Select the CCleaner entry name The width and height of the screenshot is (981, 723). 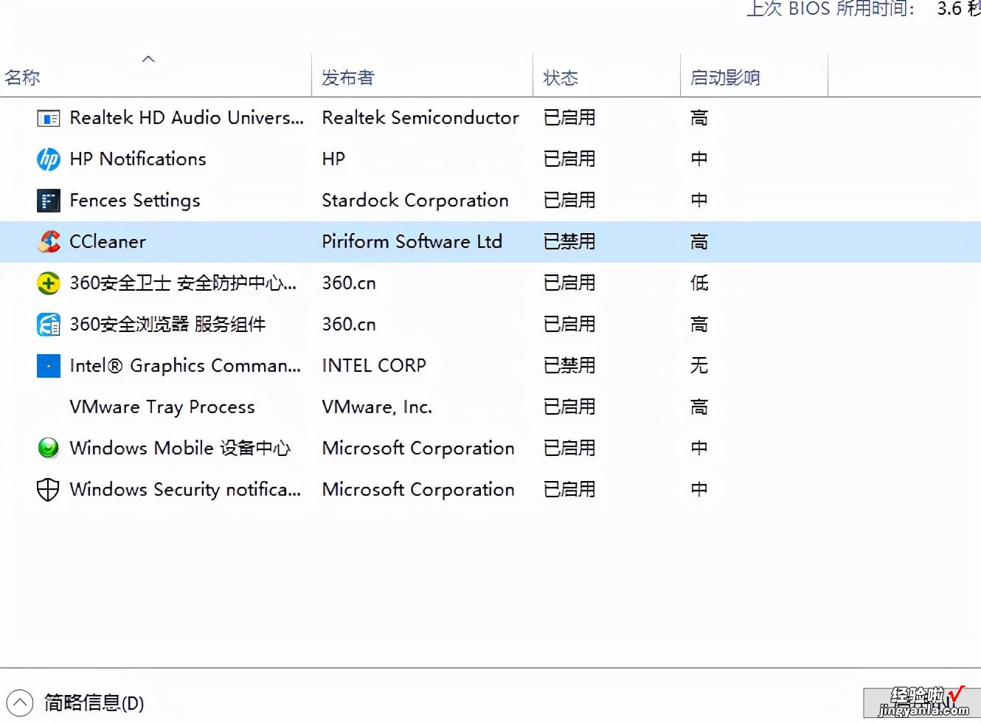click(x=108, y=242)
